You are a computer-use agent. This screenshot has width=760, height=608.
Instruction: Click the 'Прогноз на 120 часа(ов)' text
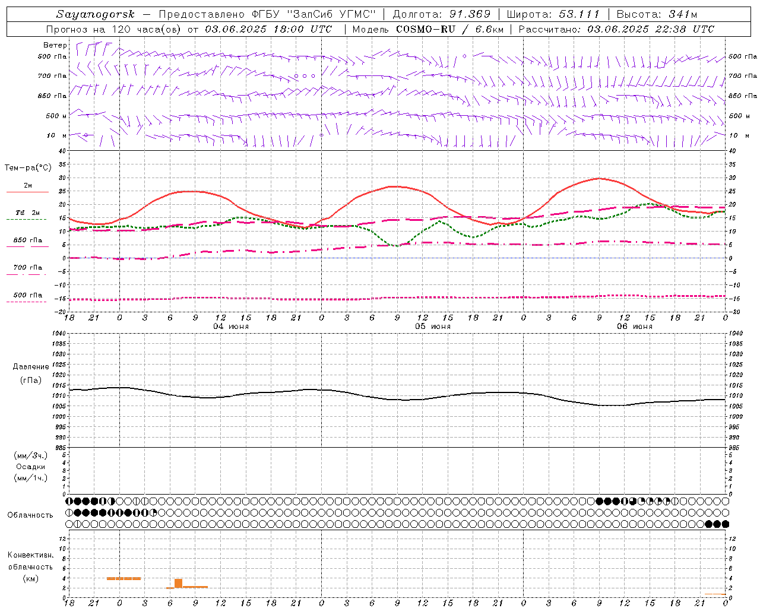point(115,29)
